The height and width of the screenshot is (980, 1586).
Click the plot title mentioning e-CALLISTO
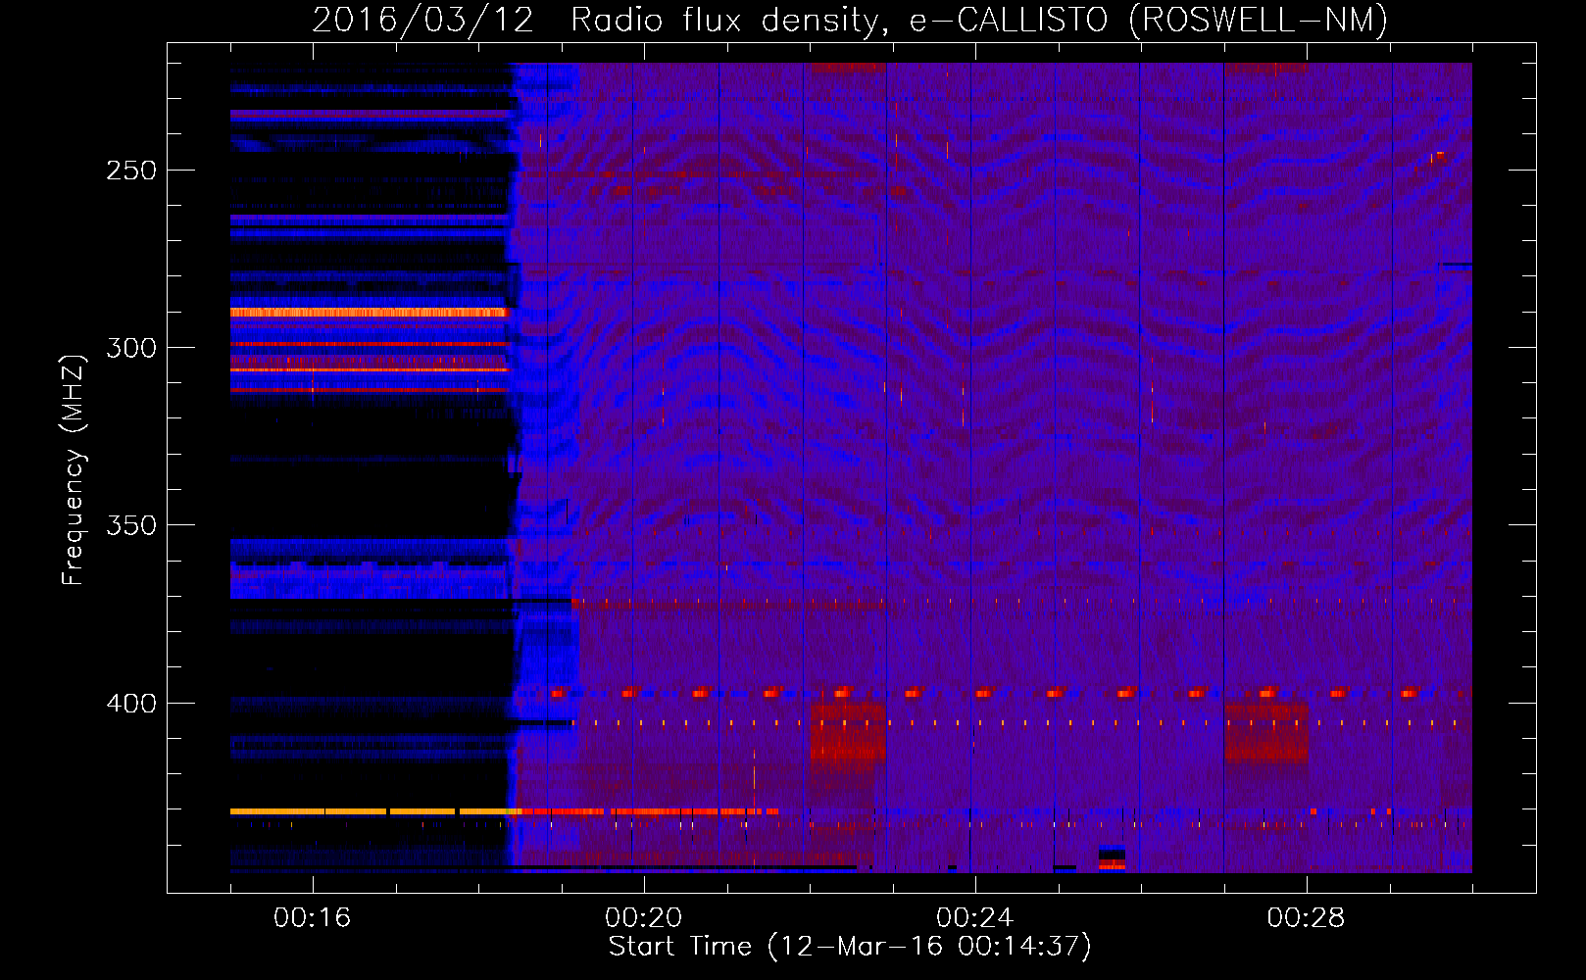point(850,20)
